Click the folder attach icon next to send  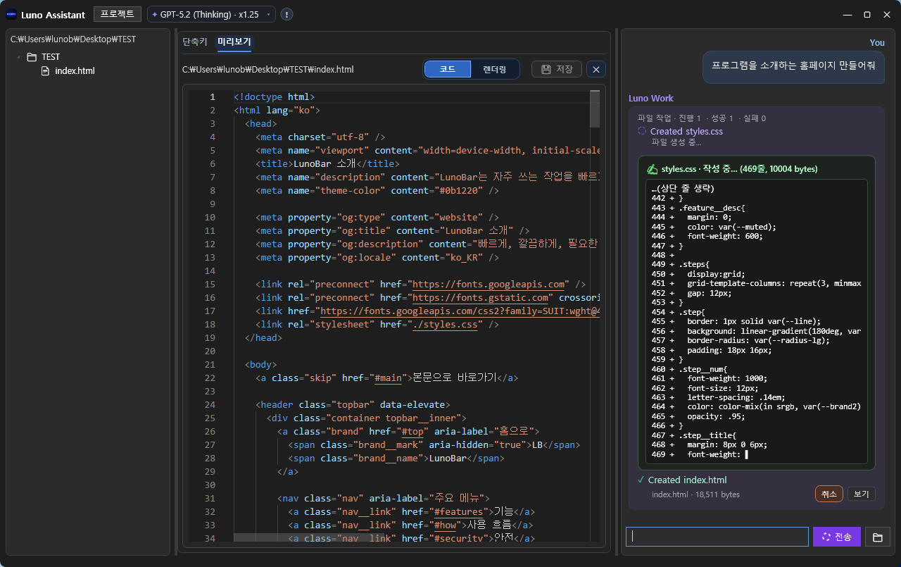(x=877, y=537)
